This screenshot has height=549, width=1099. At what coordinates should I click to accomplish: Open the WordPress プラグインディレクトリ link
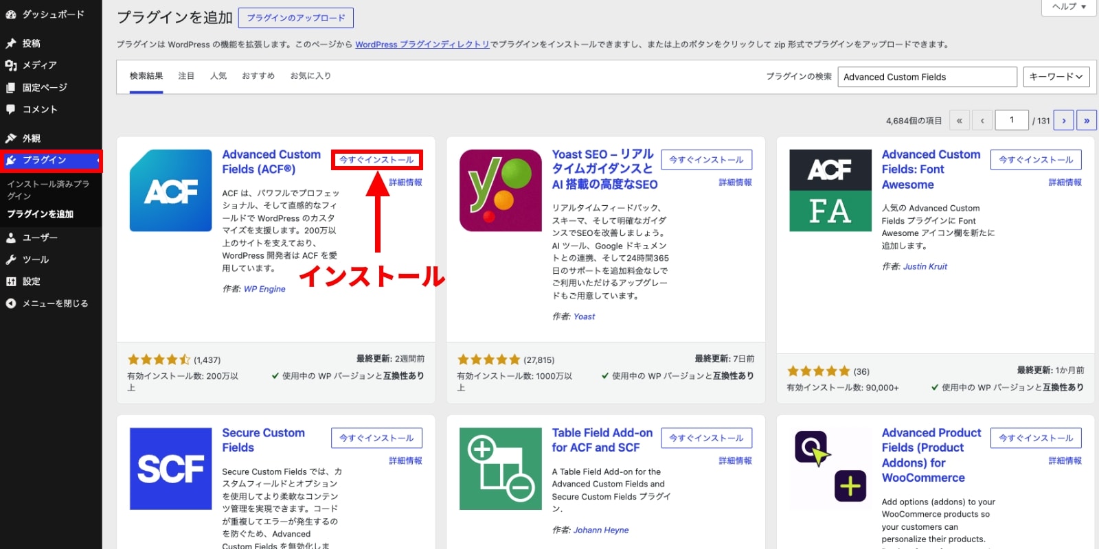(422, 45)
